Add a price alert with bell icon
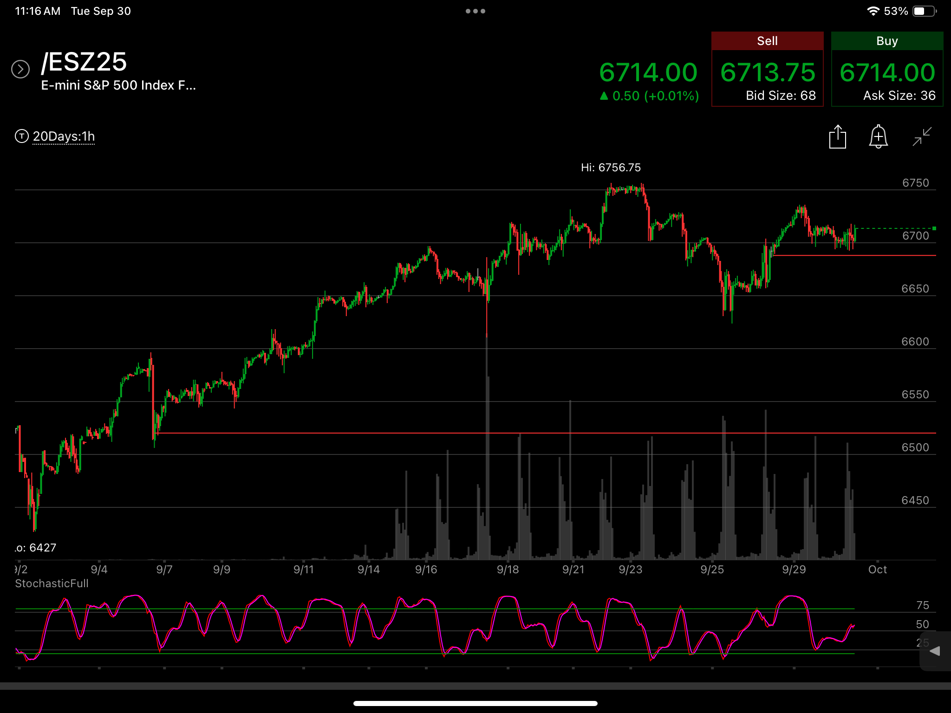 pyautogui.click(x=878, y=137)
